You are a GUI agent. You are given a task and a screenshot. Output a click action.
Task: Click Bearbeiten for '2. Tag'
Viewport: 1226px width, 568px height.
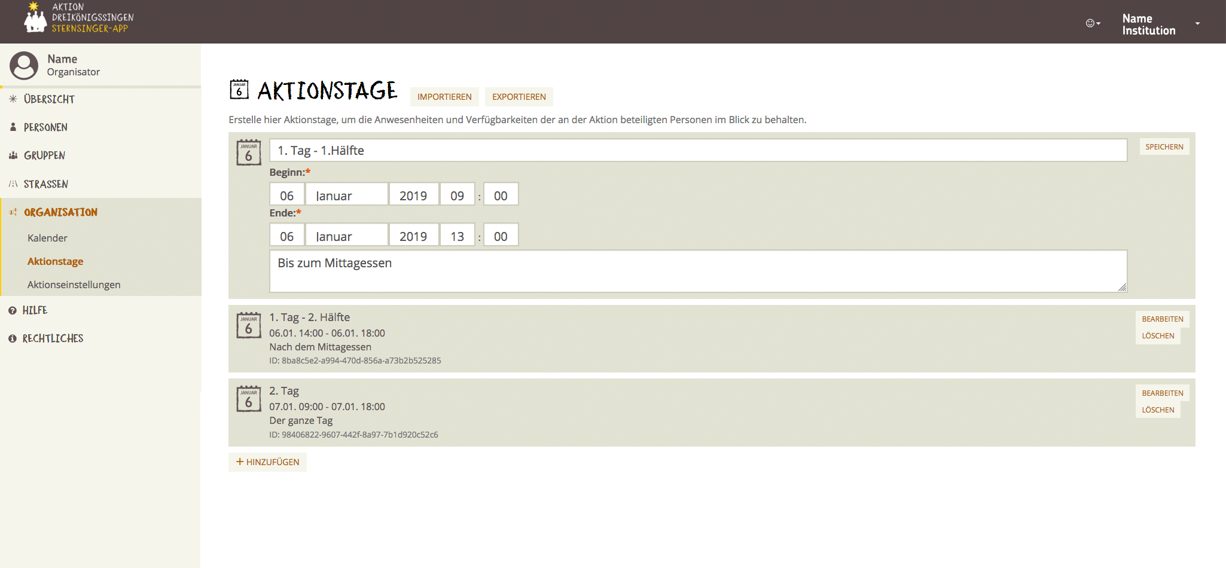pos(1163,393)
